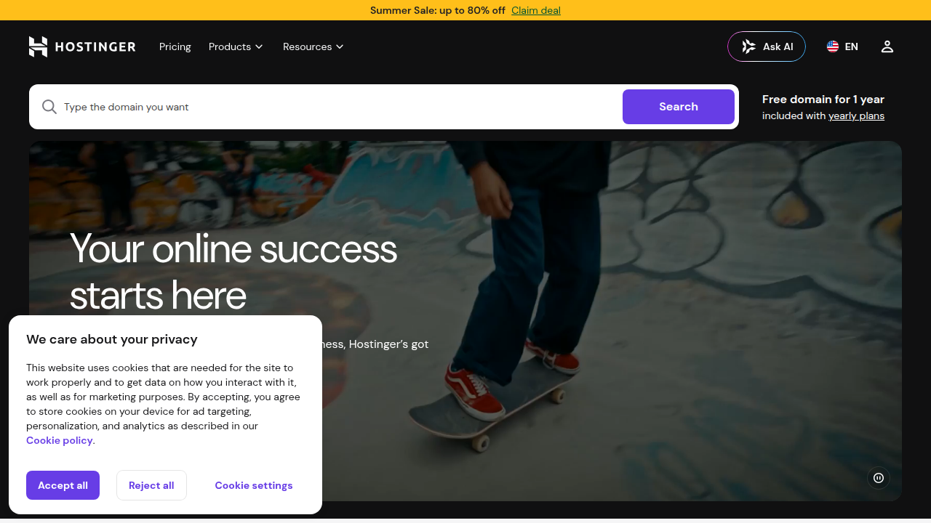Click "We care about your privacy" heading
Image resolution: width=931 pixels, height=523 pixels.
pyautogui.click(x=112, y=339)
